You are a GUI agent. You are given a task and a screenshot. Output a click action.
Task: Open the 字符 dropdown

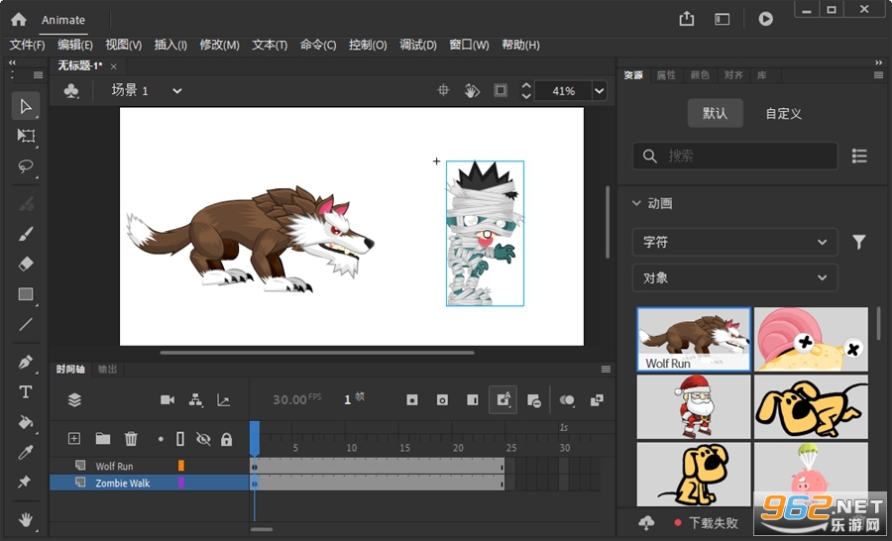click(x=734, y=242)
